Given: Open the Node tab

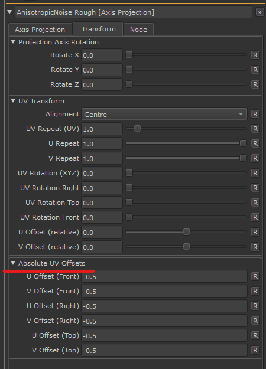Looking at the screenshot, I should [138, 30].
